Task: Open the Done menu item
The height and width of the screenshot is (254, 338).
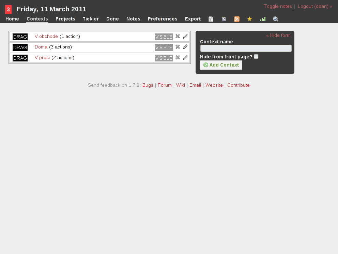Action: [x=112, y=19]
